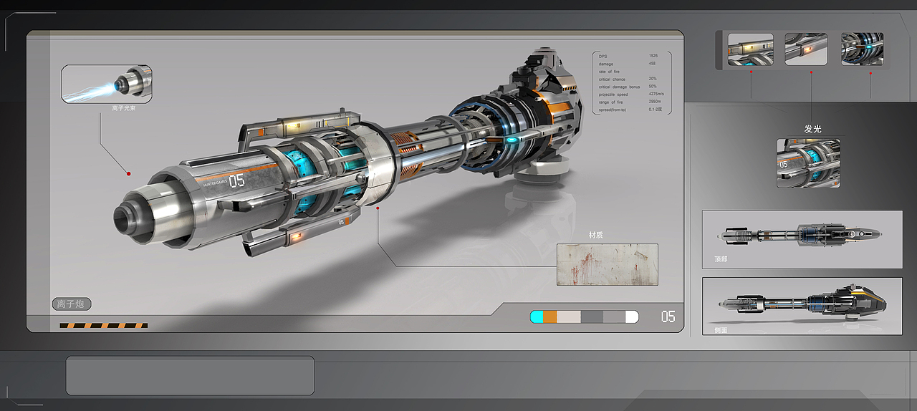Image resolution: width=917 pixels, height=411 pixels.
Task: Click the 发光 heading text
Action: coord(812,128)
